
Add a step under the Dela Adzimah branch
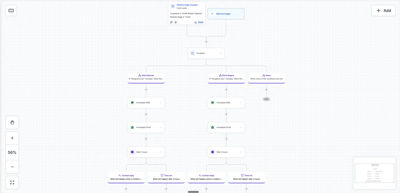(146, 89)
